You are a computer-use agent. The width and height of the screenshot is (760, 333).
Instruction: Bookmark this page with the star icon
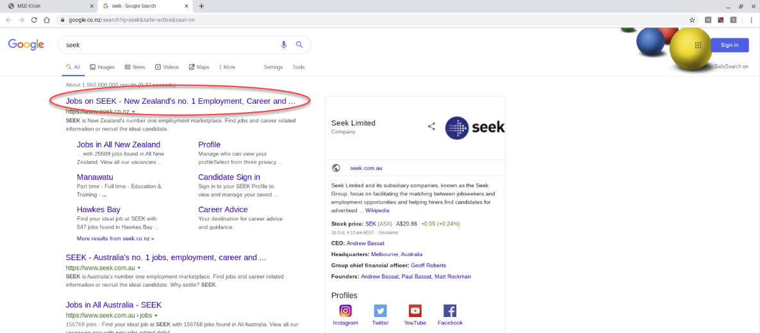click(x=692, y=20)
